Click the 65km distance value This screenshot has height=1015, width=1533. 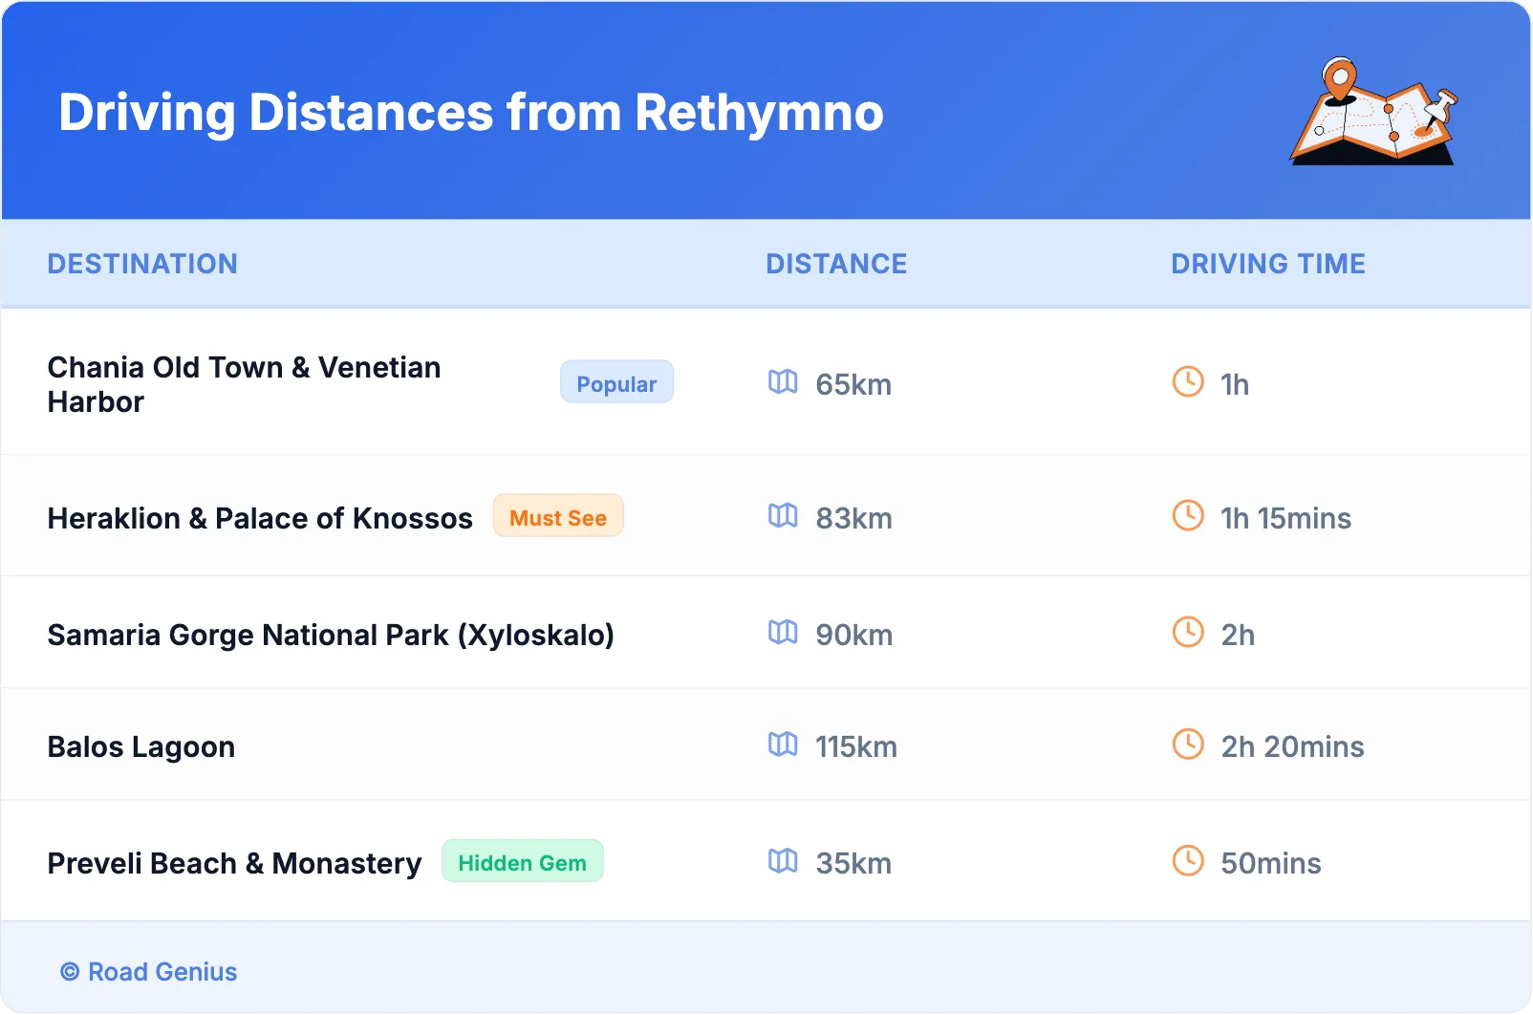(x=853, y=384)
